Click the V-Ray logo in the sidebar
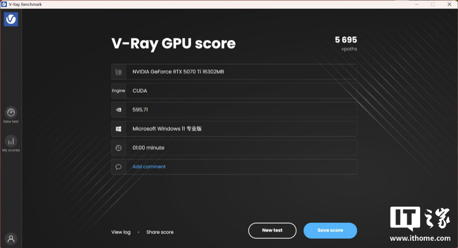Screen dimensions: 458x248 pyautogui.click(x=11, y=19)
